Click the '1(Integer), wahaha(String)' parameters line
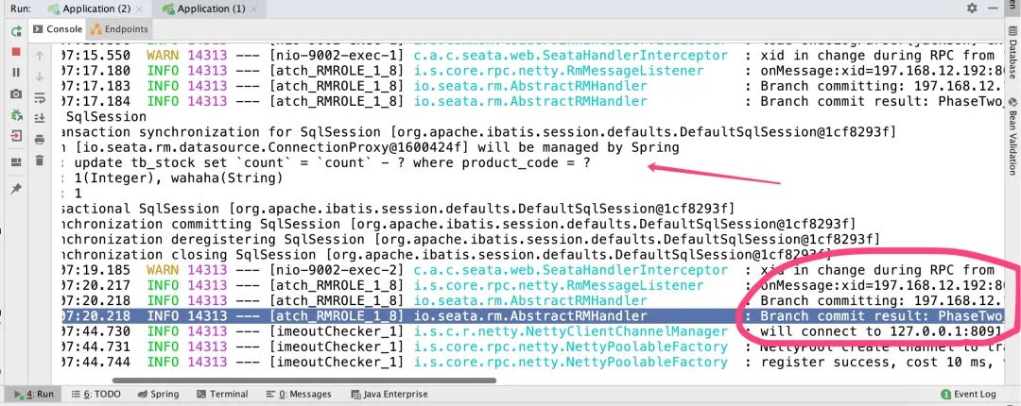1021x406 pixels. [x=179, y=178]
